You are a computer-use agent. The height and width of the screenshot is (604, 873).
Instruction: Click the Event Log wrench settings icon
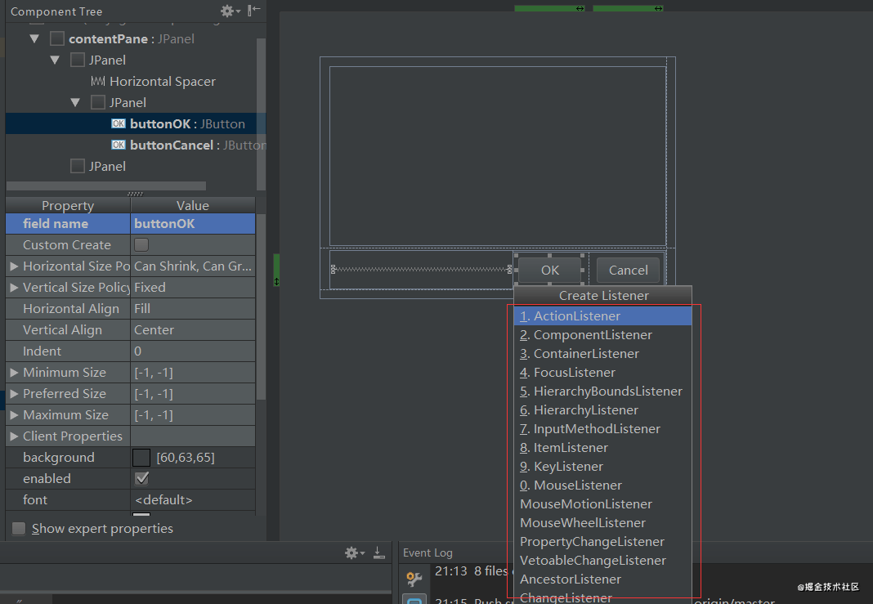[x=414, y=579]
